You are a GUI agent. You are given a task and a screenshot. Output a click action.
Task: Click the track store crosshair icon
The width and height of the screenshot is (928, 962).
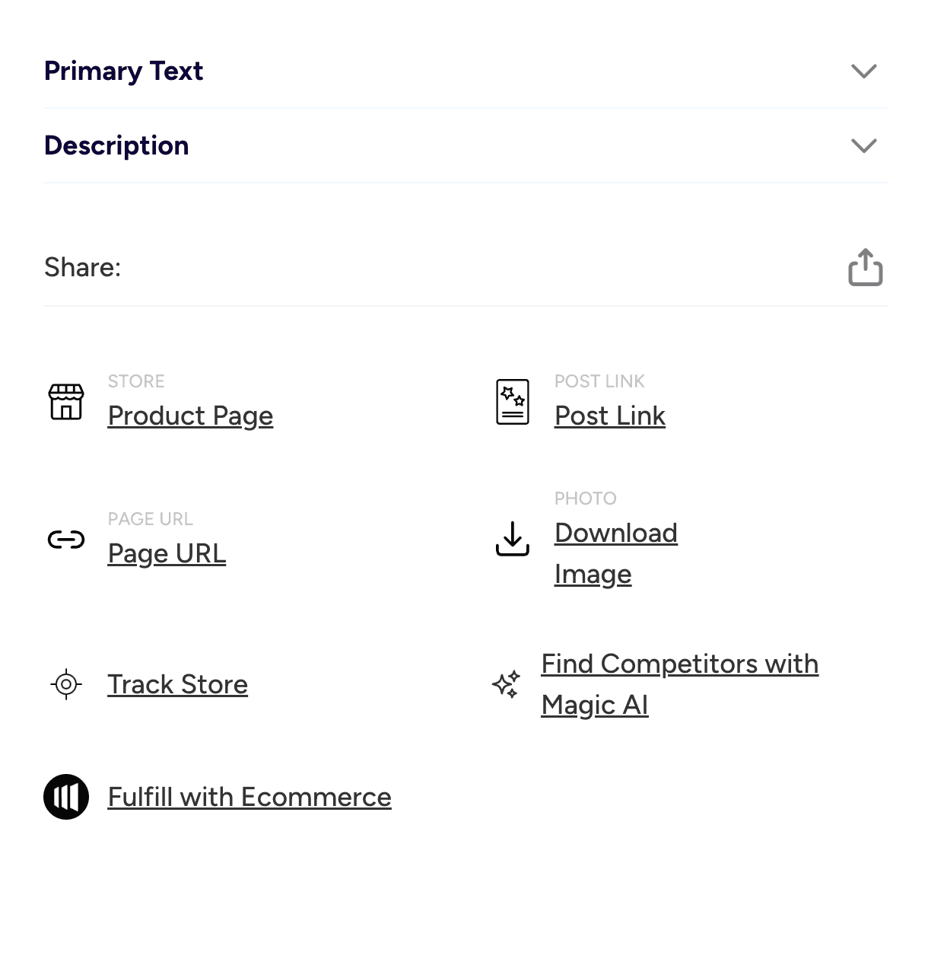pyautogui.click(x=66, y=684)
